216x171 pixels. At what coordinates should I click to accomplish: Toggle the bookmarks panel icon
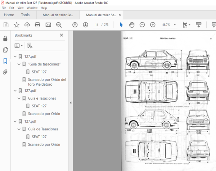click(x=5, y=61)
